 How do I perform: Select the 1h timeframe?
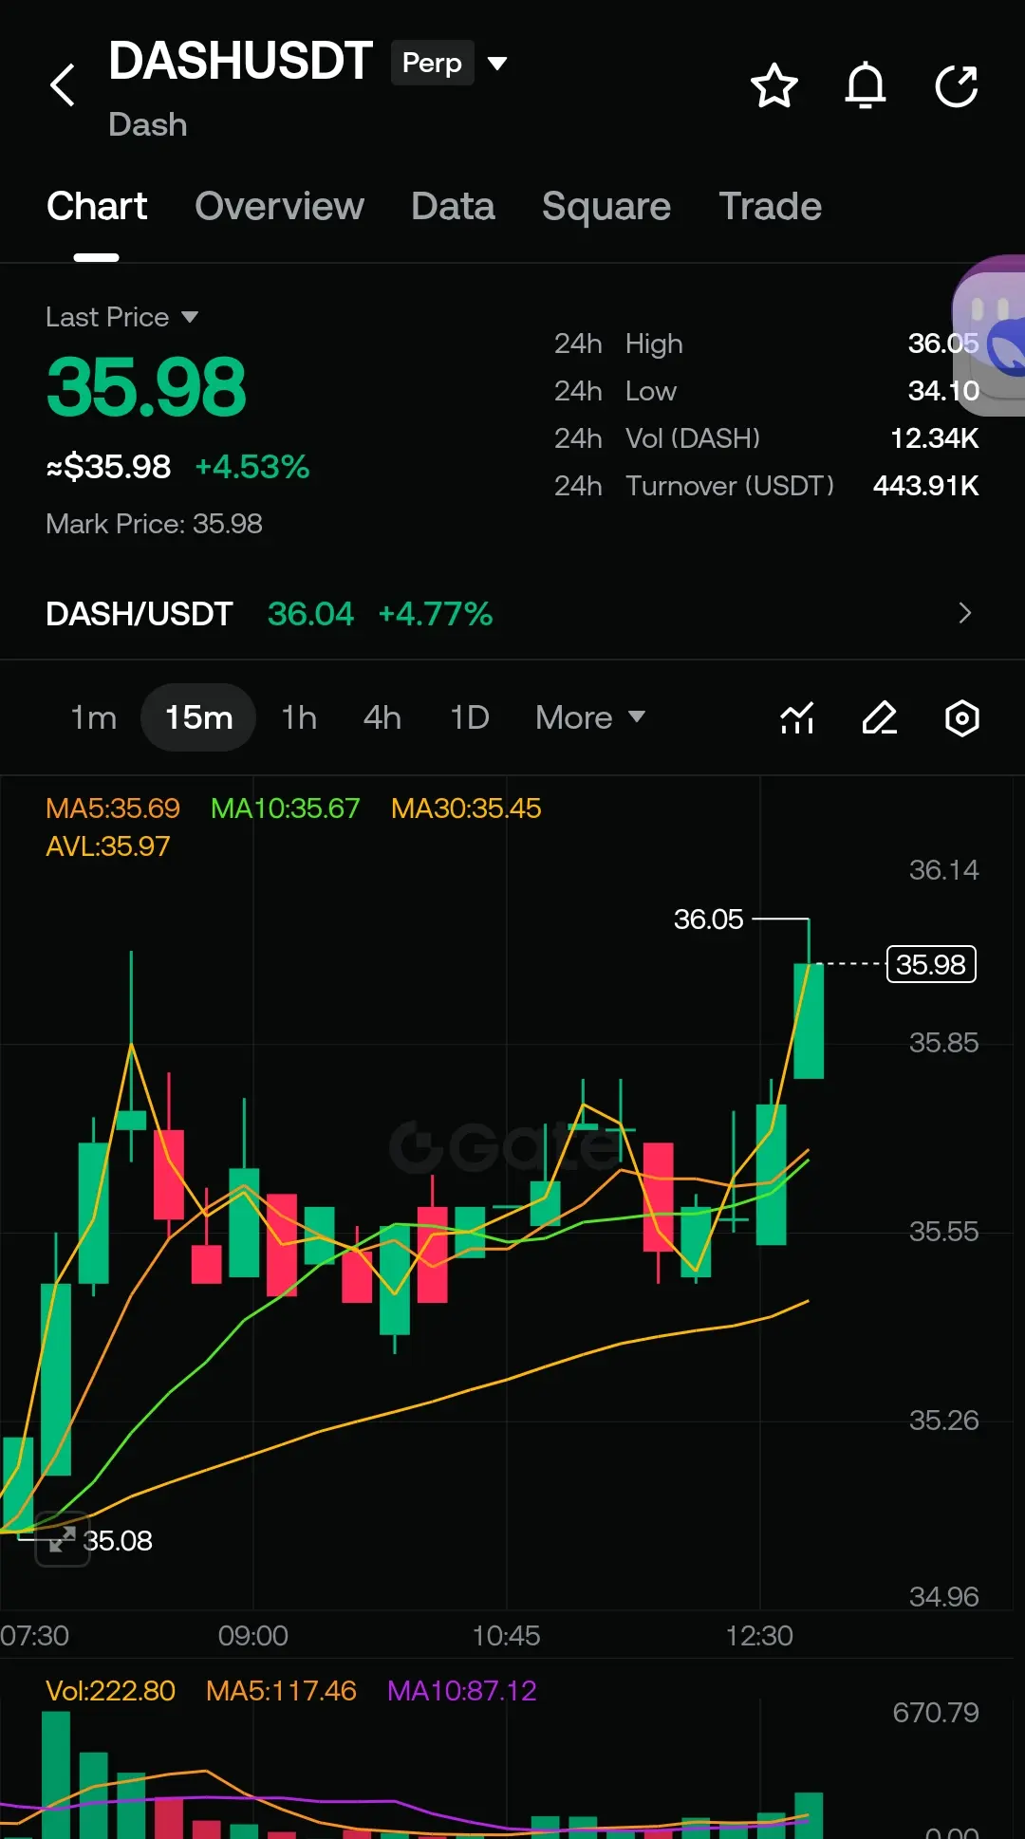[299, 717]
